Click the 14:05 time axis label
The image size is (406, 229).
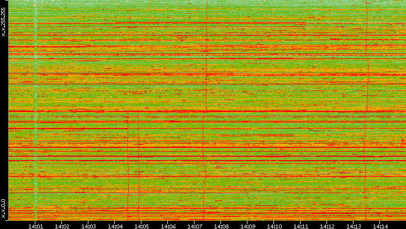point(141,226)
